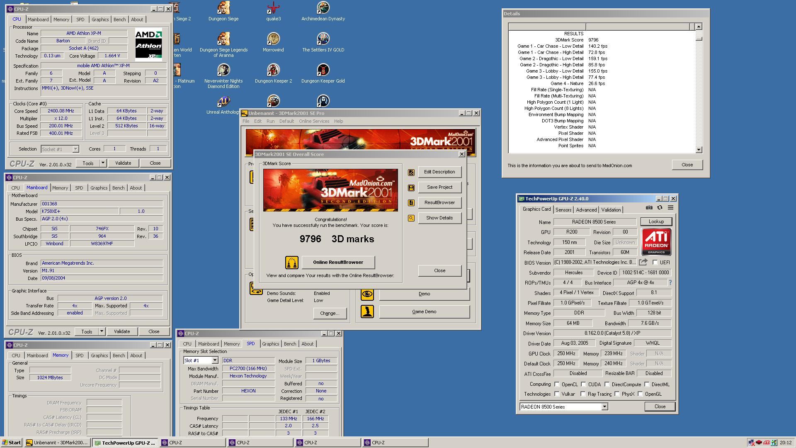Click the taskbar clock showing 20:12
The width and height of the screenshot is (796, 448).
pos(785,443)
